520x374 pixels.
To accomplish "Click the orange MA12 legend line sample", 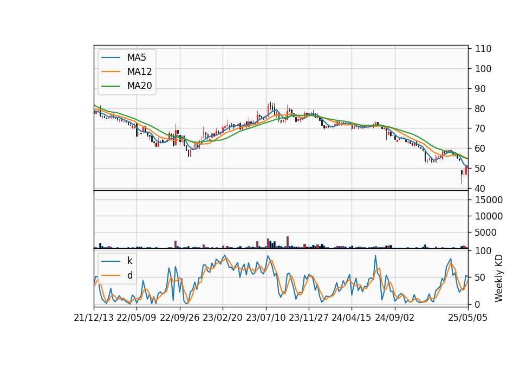I will (x=110, y=72).
